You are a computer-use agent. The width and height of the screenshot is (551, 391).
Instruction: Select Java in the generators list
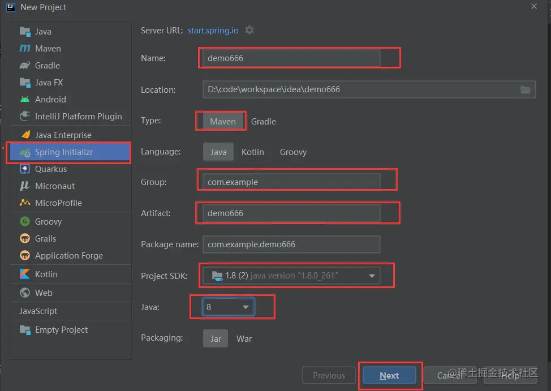[71, 32]
